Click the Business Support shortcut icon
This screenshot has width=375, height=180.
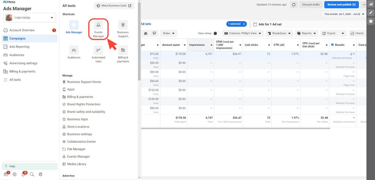tap(123, 26)
